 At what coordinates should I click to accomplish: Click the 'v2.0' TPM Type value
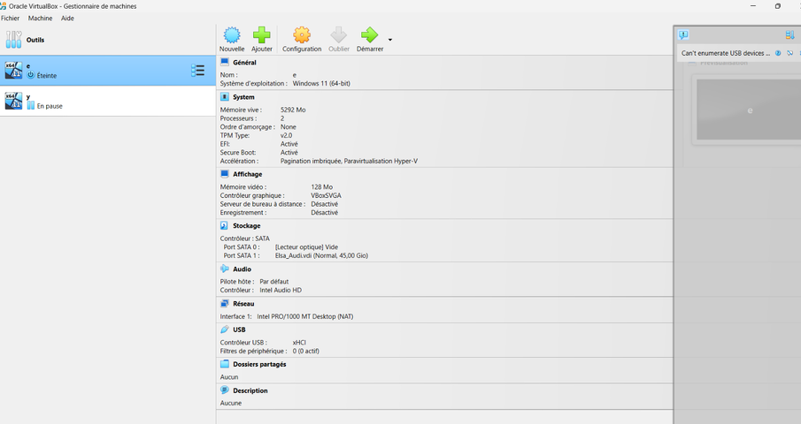pos(286,135)
